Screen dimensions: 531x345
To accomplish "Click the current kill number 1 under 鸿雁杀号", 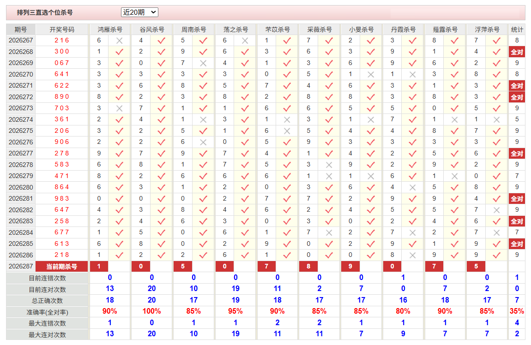I will point(99,267).
